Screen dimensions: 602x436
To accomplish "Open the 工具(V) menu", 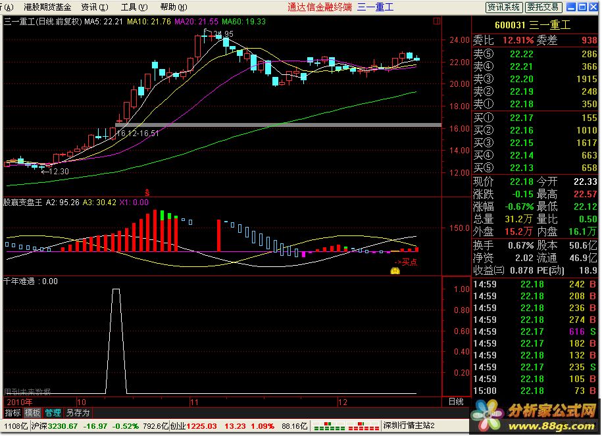I will point(134,7).
